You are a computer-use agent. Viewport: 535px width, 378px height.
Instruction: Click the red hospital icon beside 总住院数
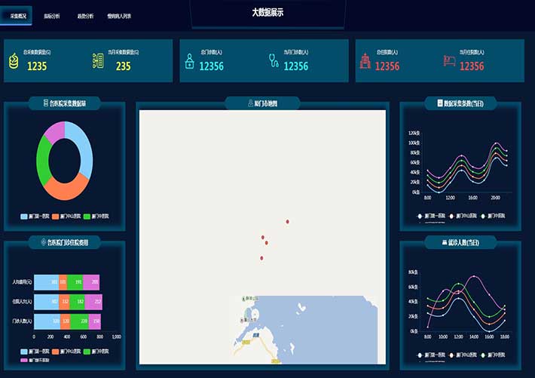click(365, 61)
